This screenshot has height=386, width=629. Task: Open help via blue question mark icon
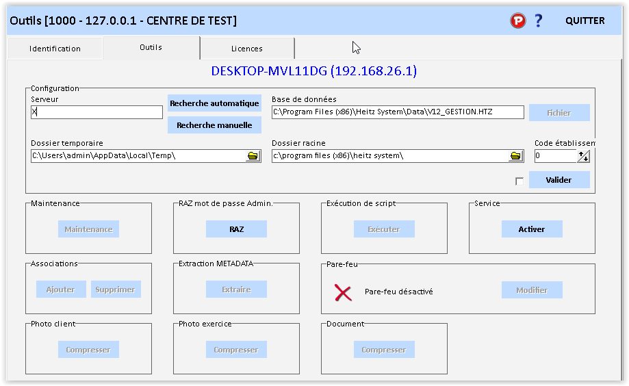[539, 21]
